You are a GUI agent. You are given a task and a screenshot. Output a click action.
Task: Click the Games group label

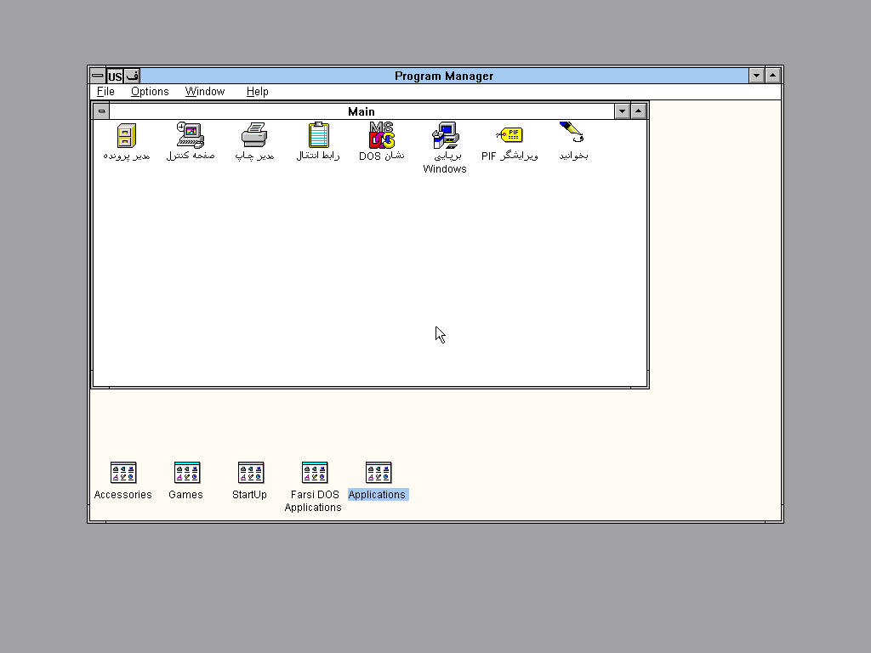185,495
